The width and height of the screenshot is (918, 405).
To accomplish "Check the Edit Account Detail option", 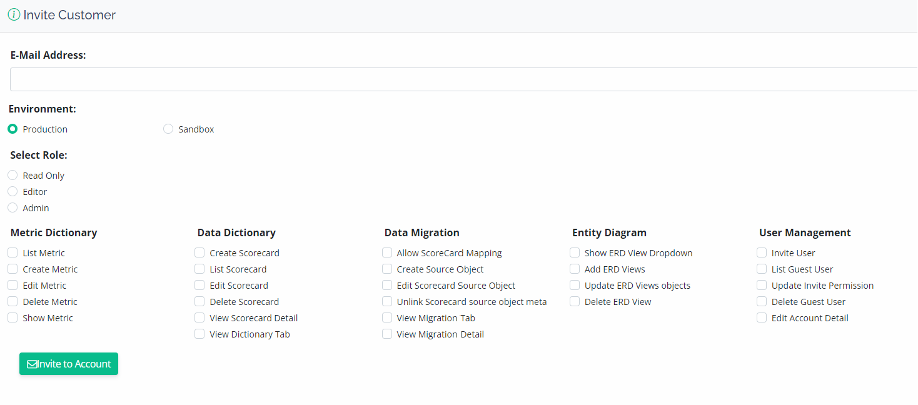I will (761, 317).
